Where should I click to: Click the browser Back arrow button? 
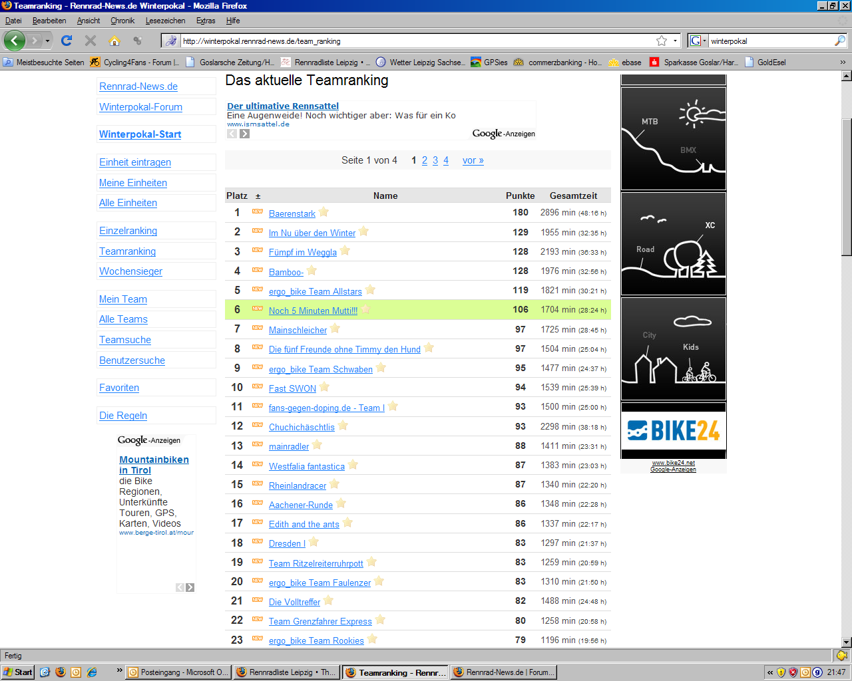pos(15,41)
